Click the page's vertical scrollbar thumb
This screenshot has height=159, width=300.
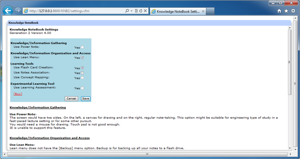290,62
